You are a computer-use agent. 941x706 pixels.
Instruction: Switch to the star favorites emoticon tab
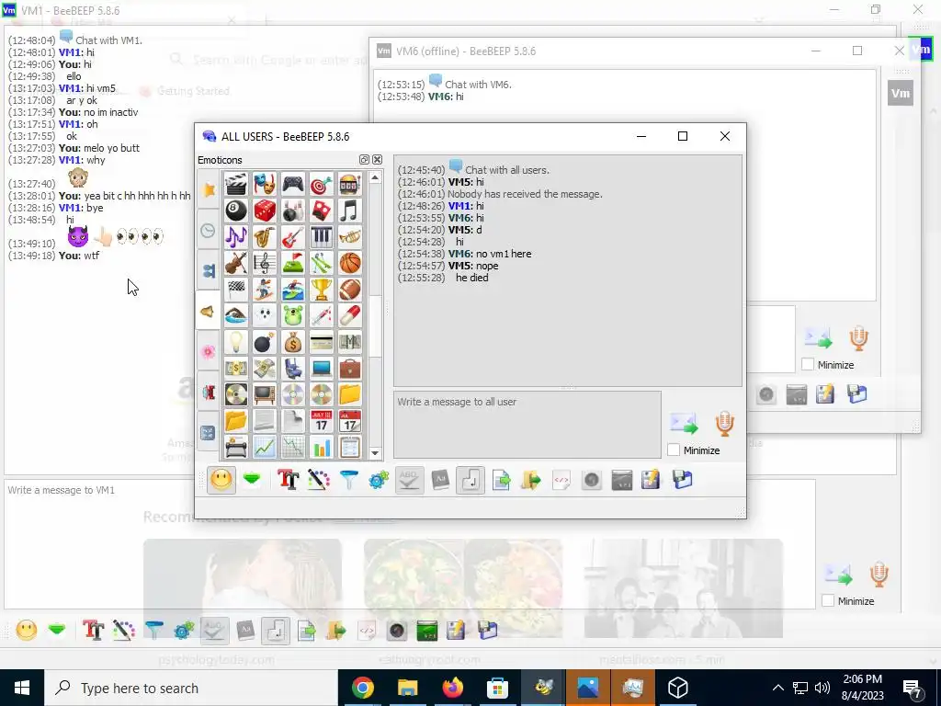point(209,189)
